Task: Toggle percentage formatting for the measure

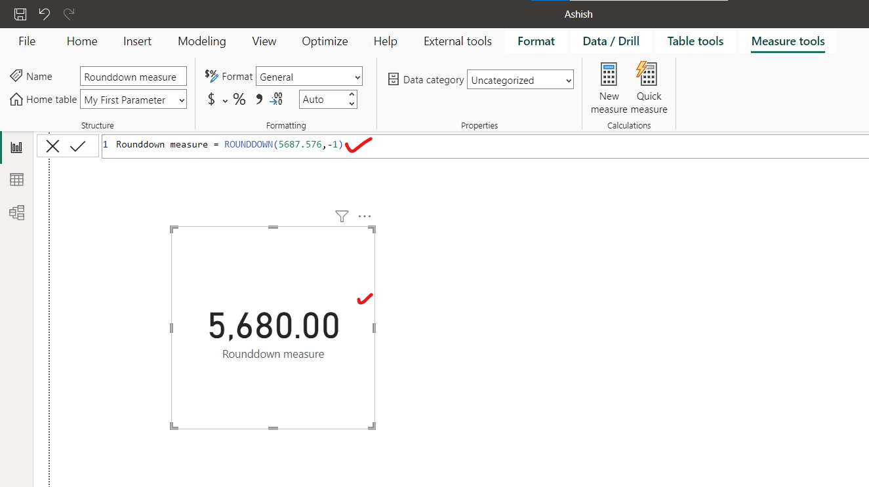Action: [239, 98]
